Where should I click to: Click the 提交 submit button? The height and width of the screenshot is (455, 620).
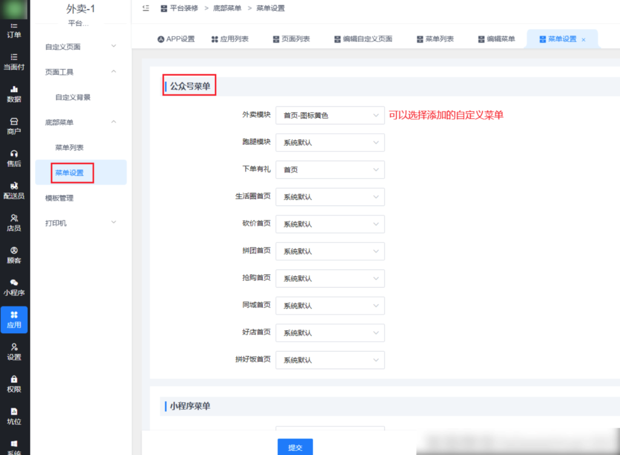(295, 447)
